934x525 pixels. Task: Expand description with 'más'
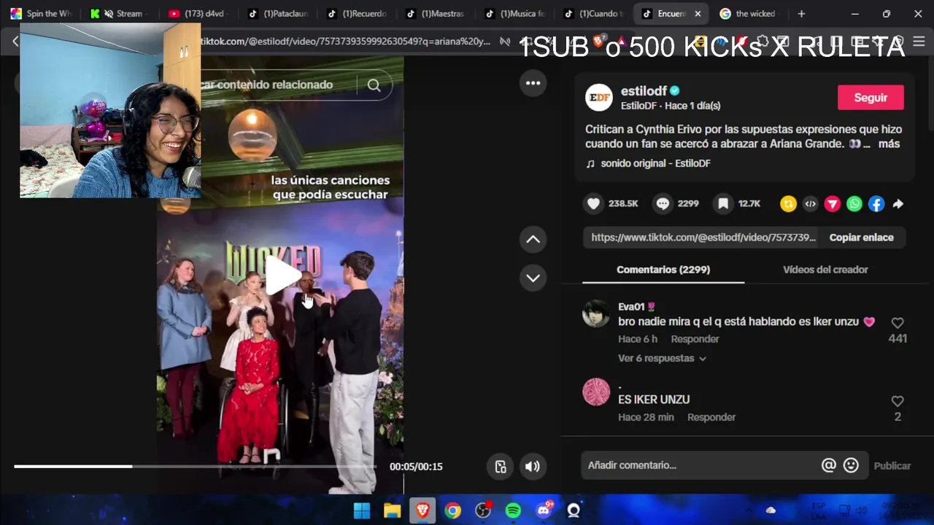coord(889,144)
